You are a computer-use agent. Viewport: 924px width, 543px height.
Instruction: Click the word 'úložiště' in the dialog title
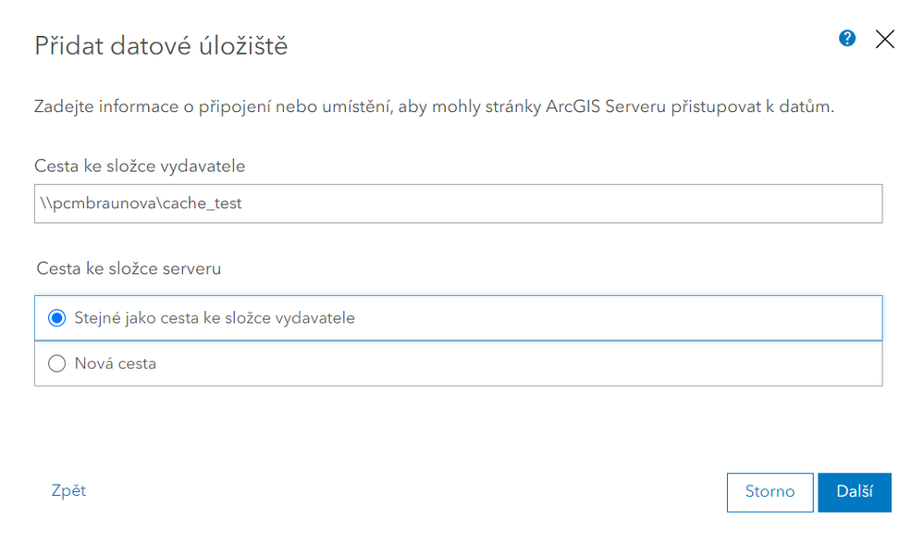244,45
